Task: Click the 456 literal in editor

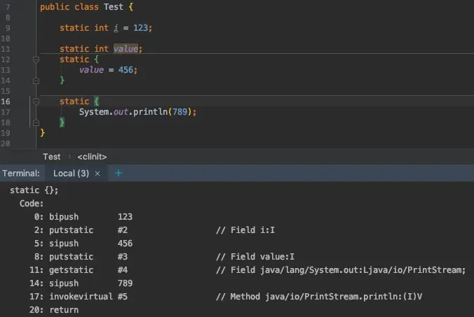Action: tap(126, 70)
